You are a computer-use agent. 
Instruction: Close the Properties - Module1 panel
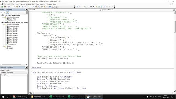point(26,67)
